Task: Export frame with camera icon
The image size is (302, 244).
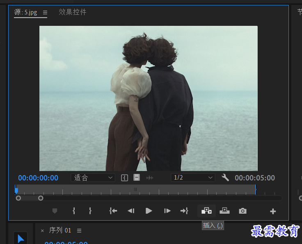Action: tap(243, 211)
